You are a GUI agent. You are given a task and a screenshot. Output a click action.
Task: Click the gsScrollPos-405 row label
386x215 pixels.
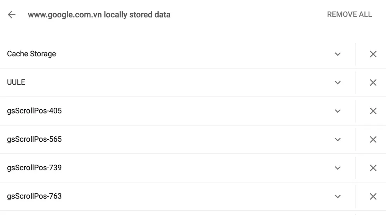pyautogui.click(x=34, y=111)
